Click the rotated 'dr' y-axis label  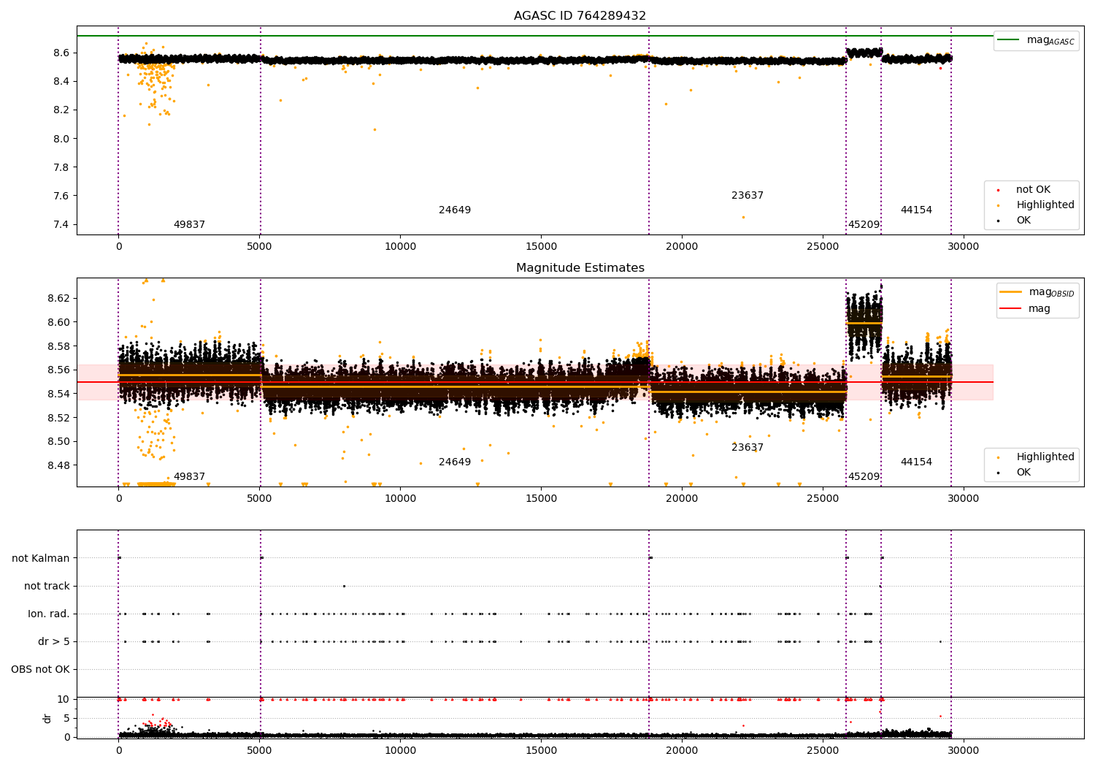47,719
